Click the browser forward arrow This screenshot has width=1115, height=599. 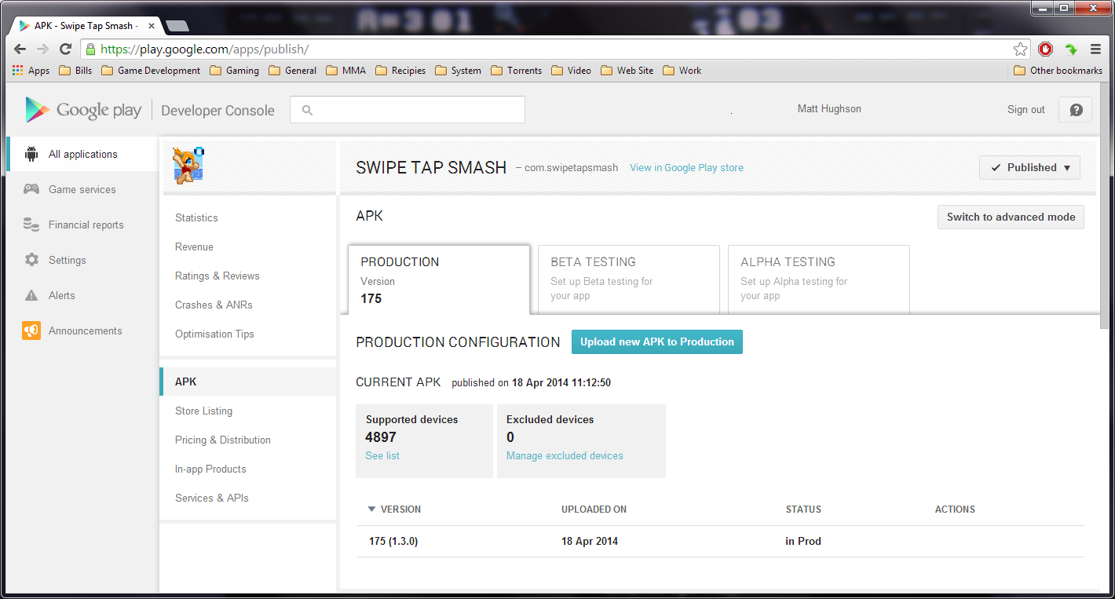click(43, 49)
